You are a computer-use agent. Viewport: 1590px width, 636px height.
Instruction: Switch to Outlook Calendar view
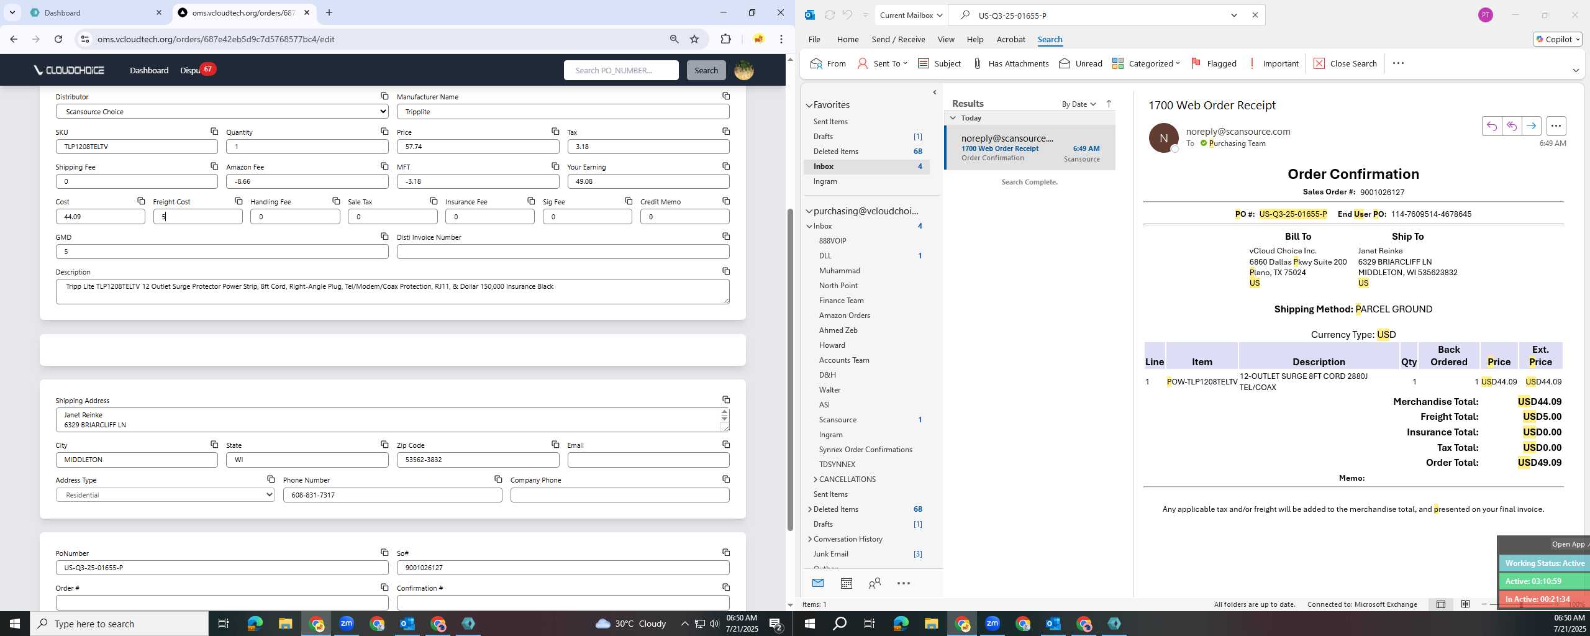pyautogui.click(x=846, y=583)
